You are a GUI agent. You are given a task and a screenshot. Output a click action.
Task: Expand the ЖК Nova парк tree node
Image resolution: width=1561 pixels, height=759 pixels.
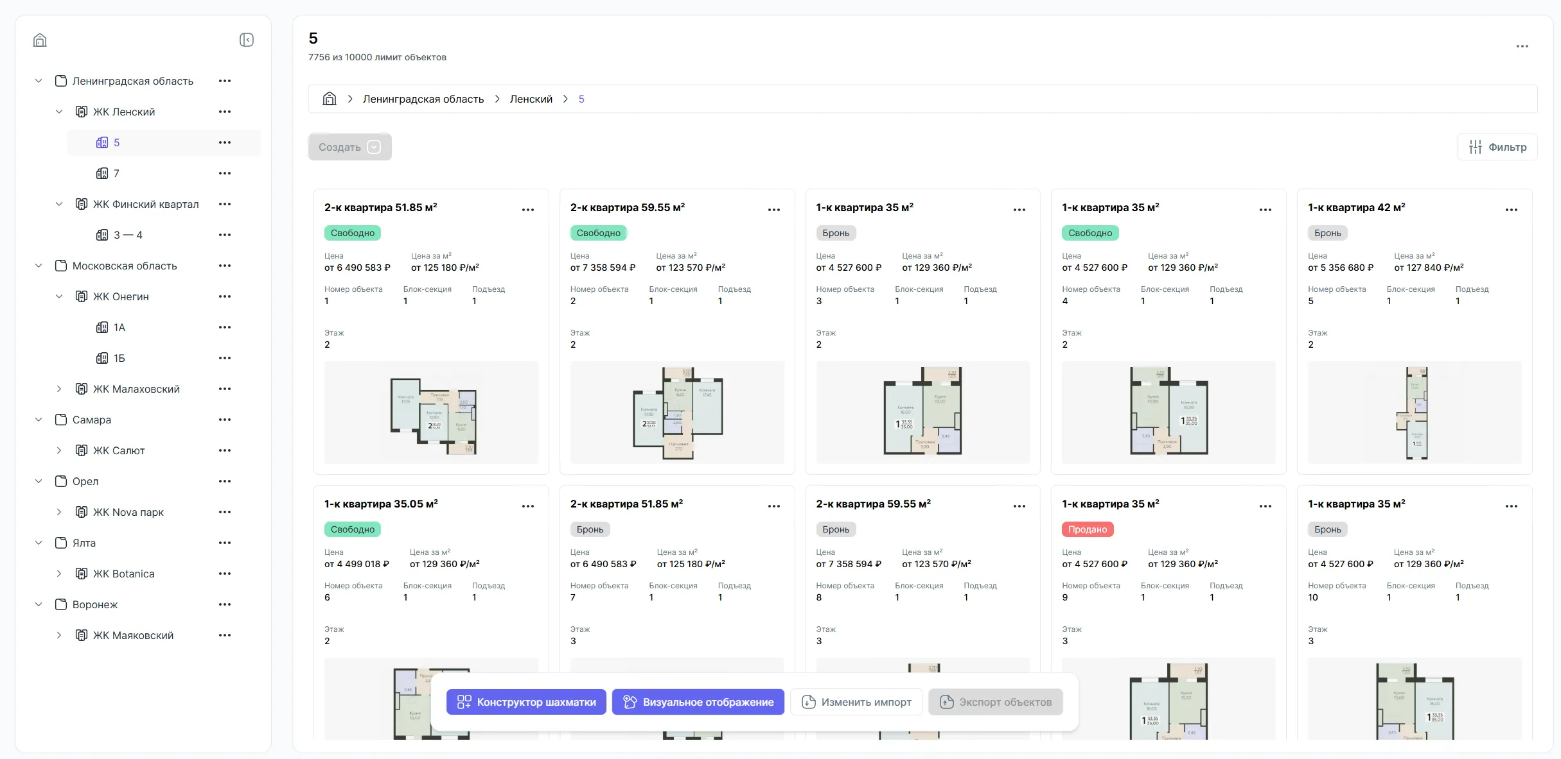pyautogui.click(x=59, y=512)
